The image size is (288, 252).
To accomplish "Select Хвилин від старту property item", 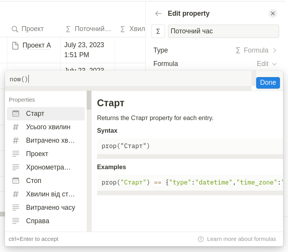I will tap(50, 194).
